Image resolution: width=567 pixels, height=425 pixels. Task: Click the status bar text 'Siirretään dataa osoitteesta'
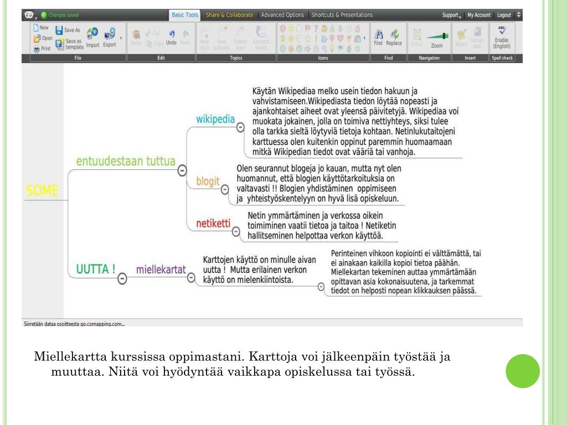tap(74, 324)
